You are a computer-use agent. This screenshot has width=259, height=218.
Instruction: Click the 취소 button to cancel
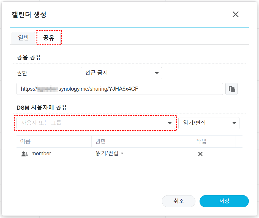click(178, 201)
